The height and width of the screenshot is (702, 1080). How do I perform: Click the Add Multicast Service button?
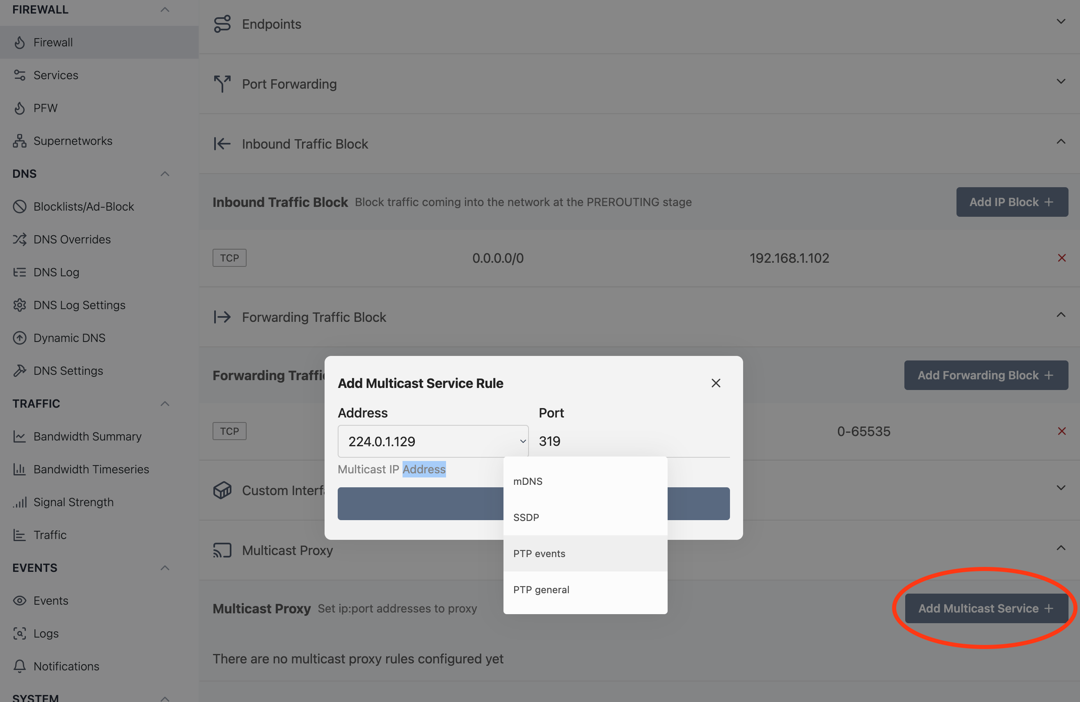[986, 608]
